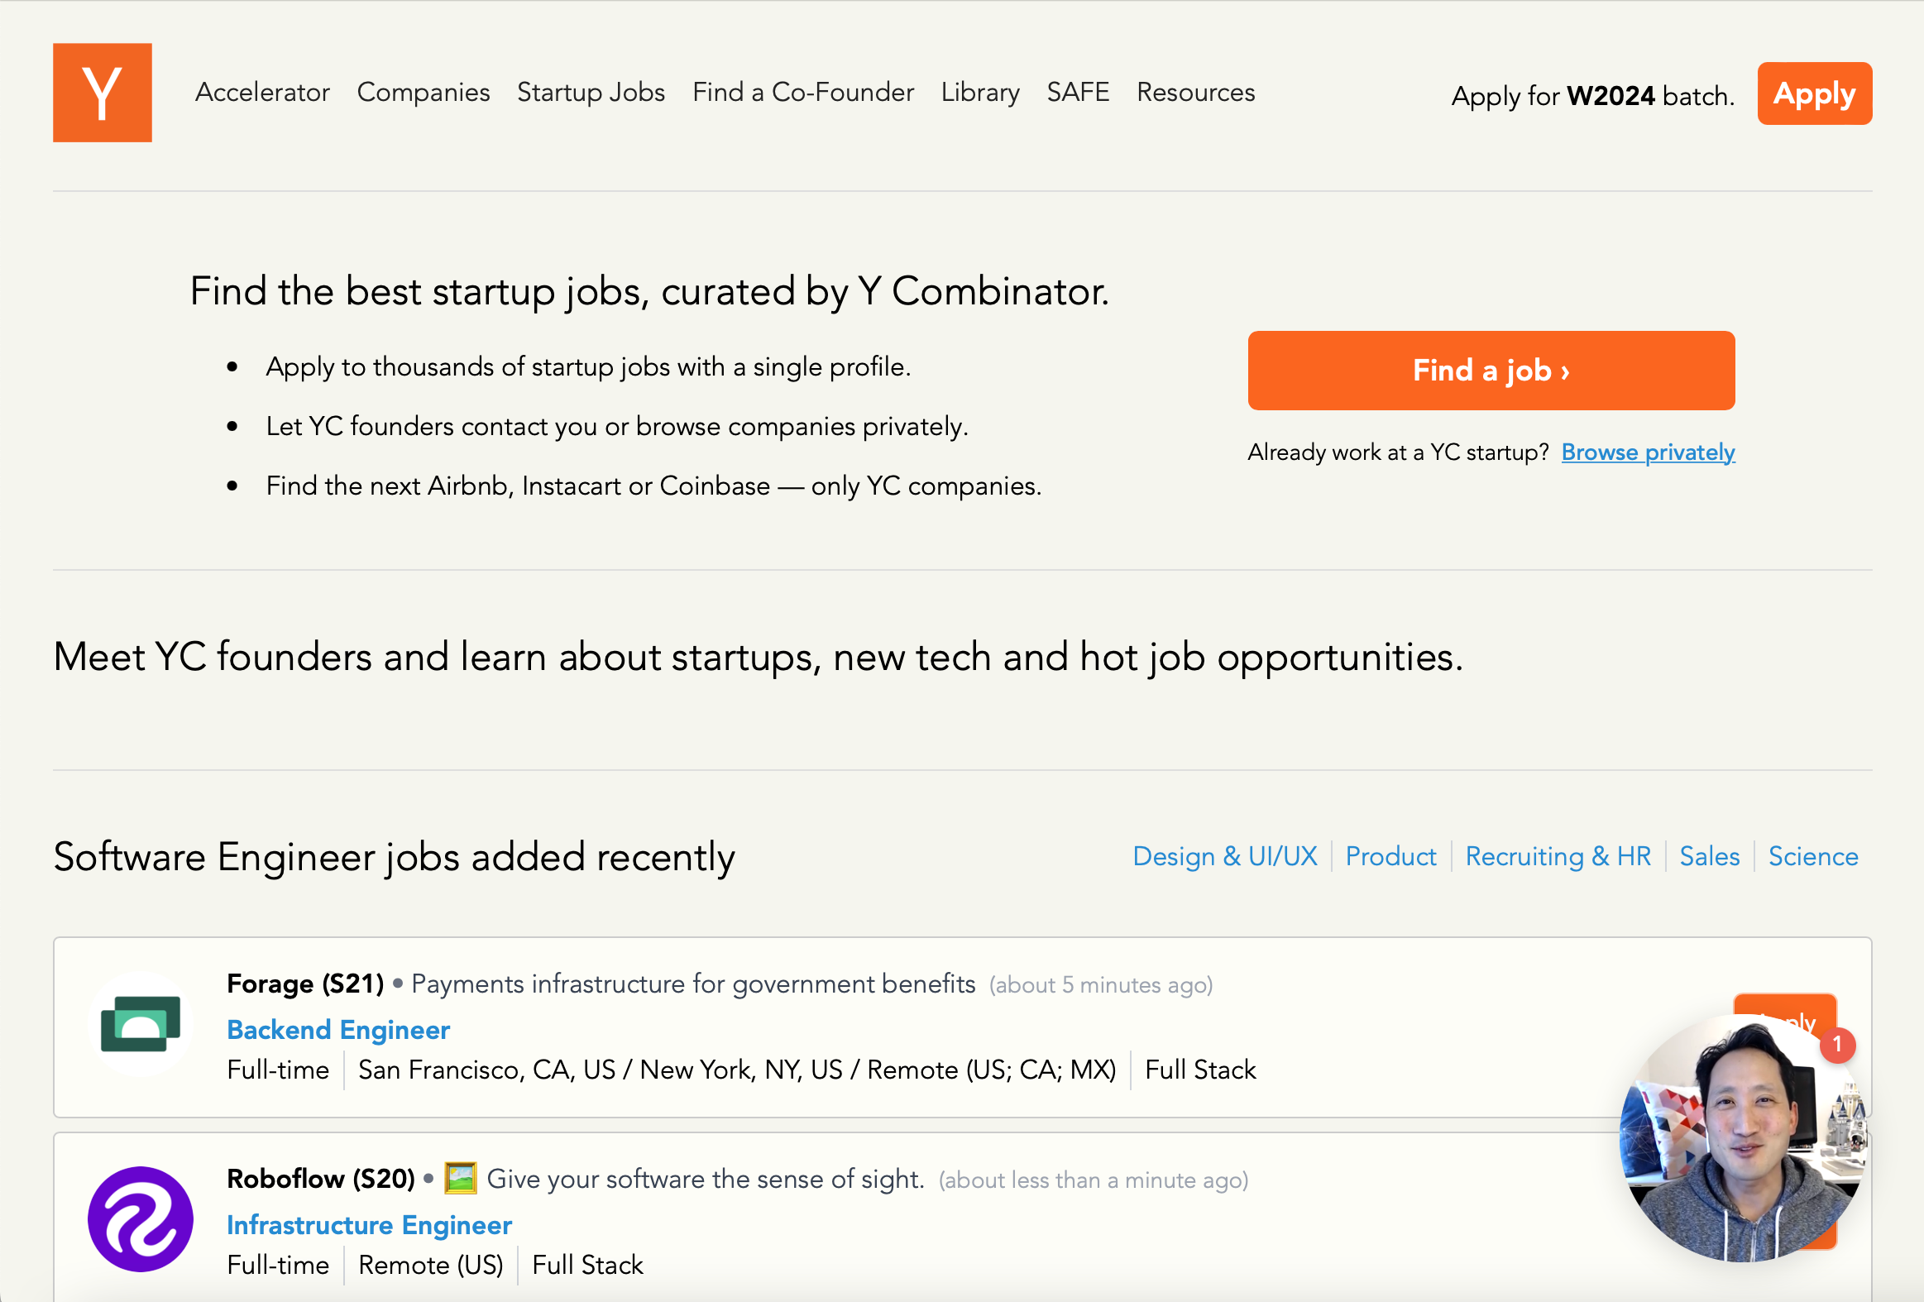Click the Product category filter link
This screenshot has width=1924, height=1302.
(1388, 854)
